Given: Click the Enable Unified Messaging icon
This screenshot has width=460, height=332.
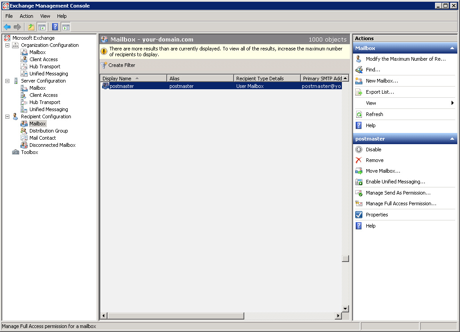Looking at the screenshot, I should tap(359, 182).
